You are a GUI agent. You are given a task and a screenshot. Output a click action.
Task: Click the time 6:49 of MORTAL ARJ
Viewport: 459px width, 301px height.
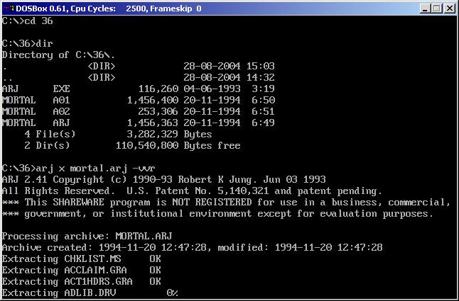coord(264,123)
